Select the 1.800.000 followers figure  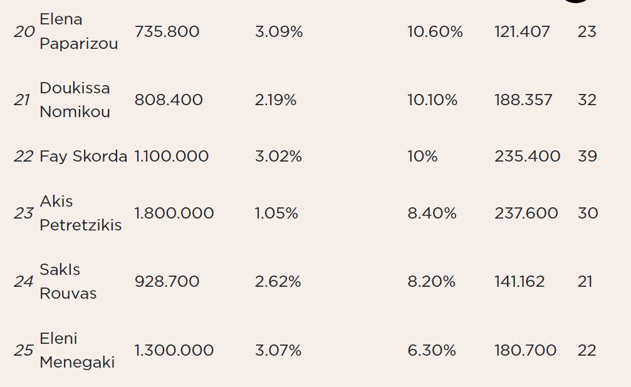click(x=174, y=213)
